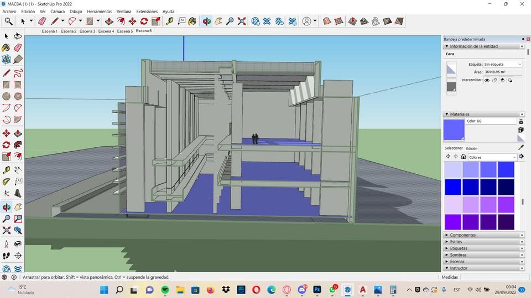The width and height of the screenshot is (531, 298).
Task: Pick the Paint Bucket tool
Action: 192,21
